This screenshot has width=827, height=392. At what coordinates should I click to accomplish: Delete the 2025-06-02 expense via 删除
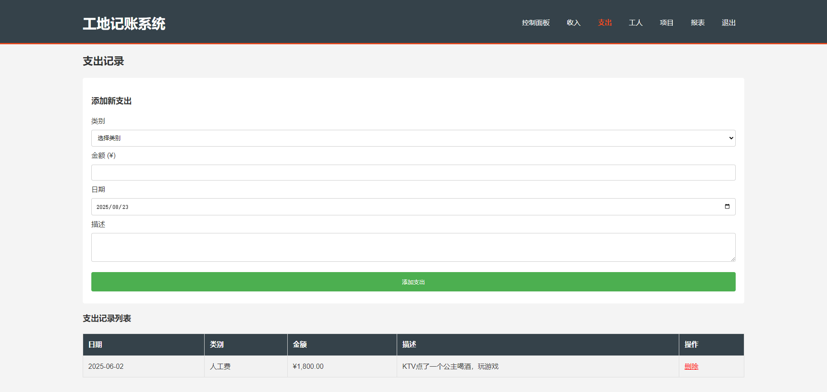point(691,367)
